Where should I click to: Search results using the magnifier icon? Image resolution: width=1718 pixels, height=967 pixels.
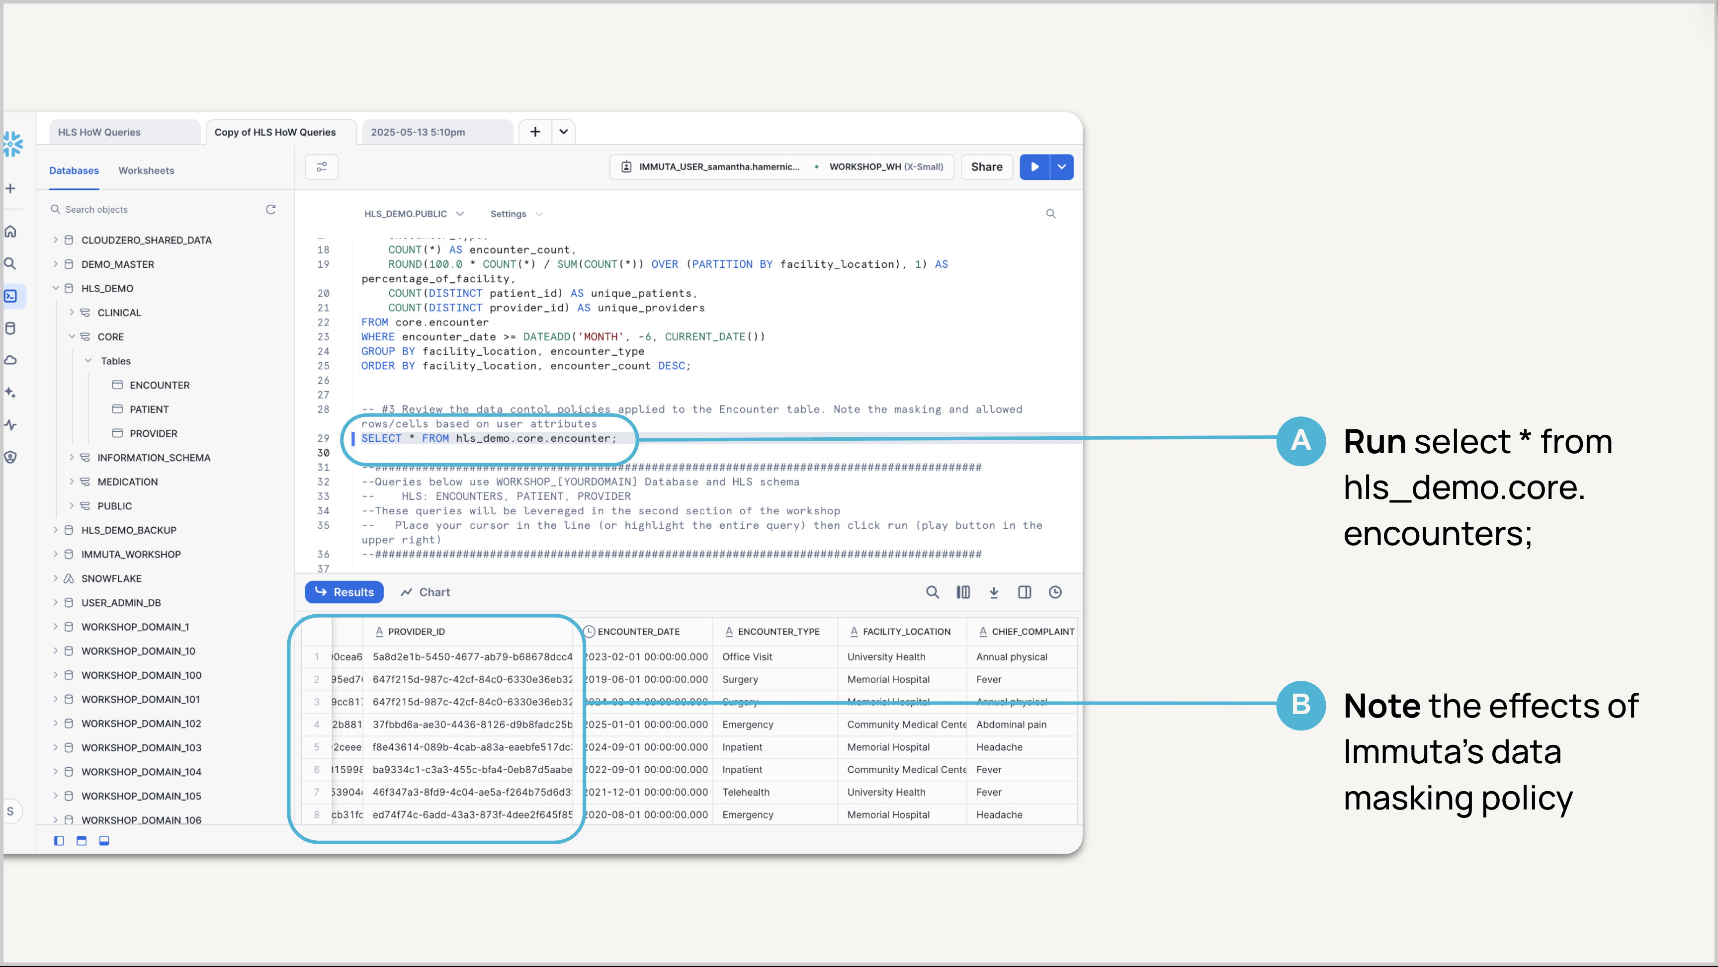(x=933, y=592)
